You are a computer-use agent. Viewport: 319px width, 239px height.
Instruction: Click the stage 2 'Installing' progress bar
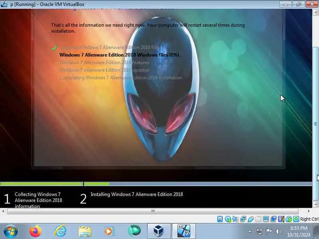click(198, 184)
